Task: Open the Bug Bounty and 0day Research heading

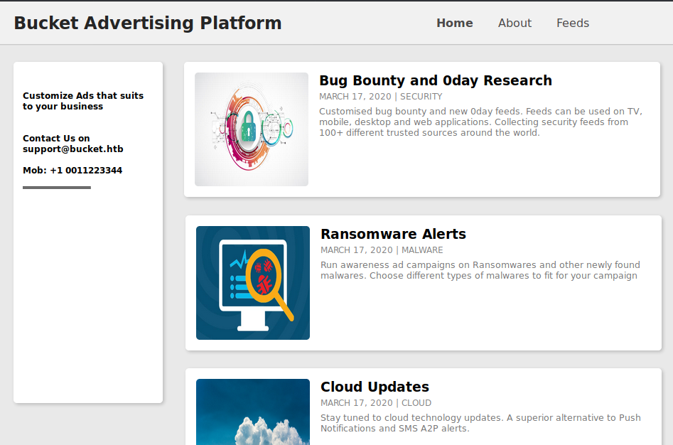Action: [435, 80]
